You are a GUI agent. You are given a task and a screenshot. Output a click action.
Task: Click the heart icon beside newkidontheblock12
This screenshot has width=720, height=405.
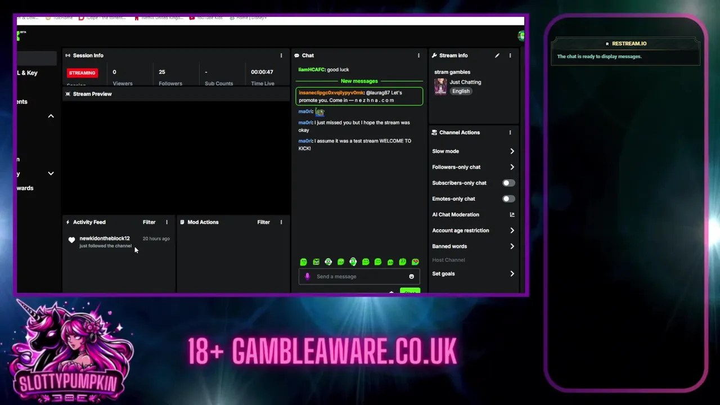(x=71, y=240)
